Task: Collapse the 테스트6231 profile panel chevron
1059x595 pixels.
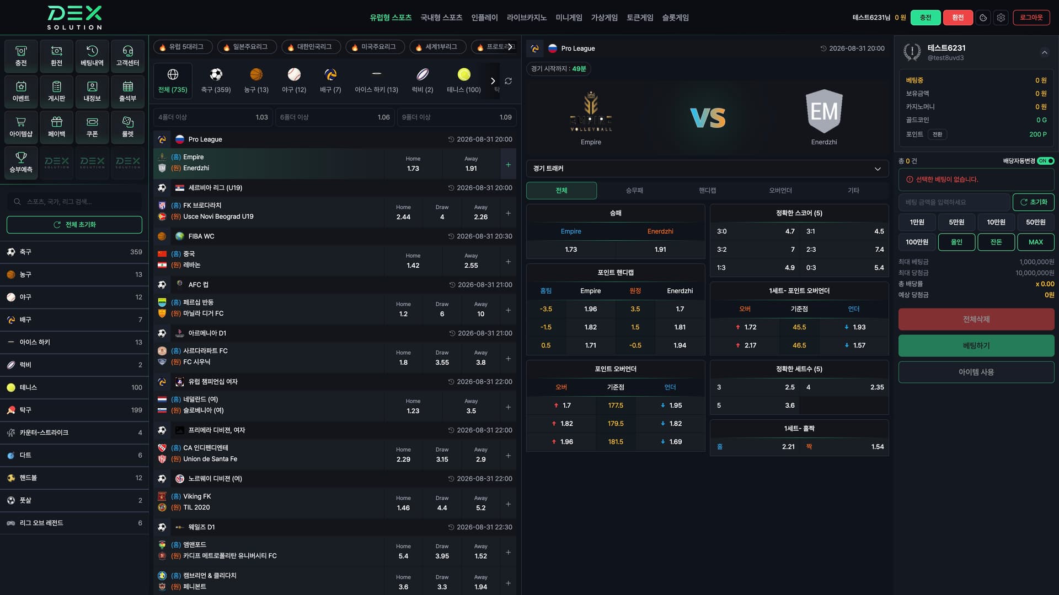Action: [1044, 52]
